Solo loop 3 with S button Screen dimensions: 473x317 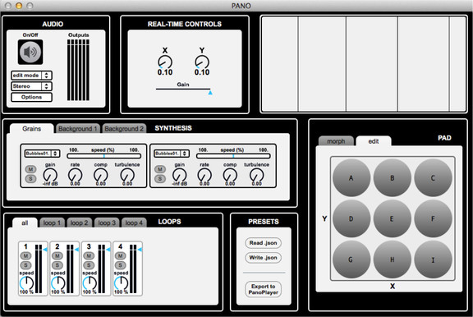(x=89, y=265)
